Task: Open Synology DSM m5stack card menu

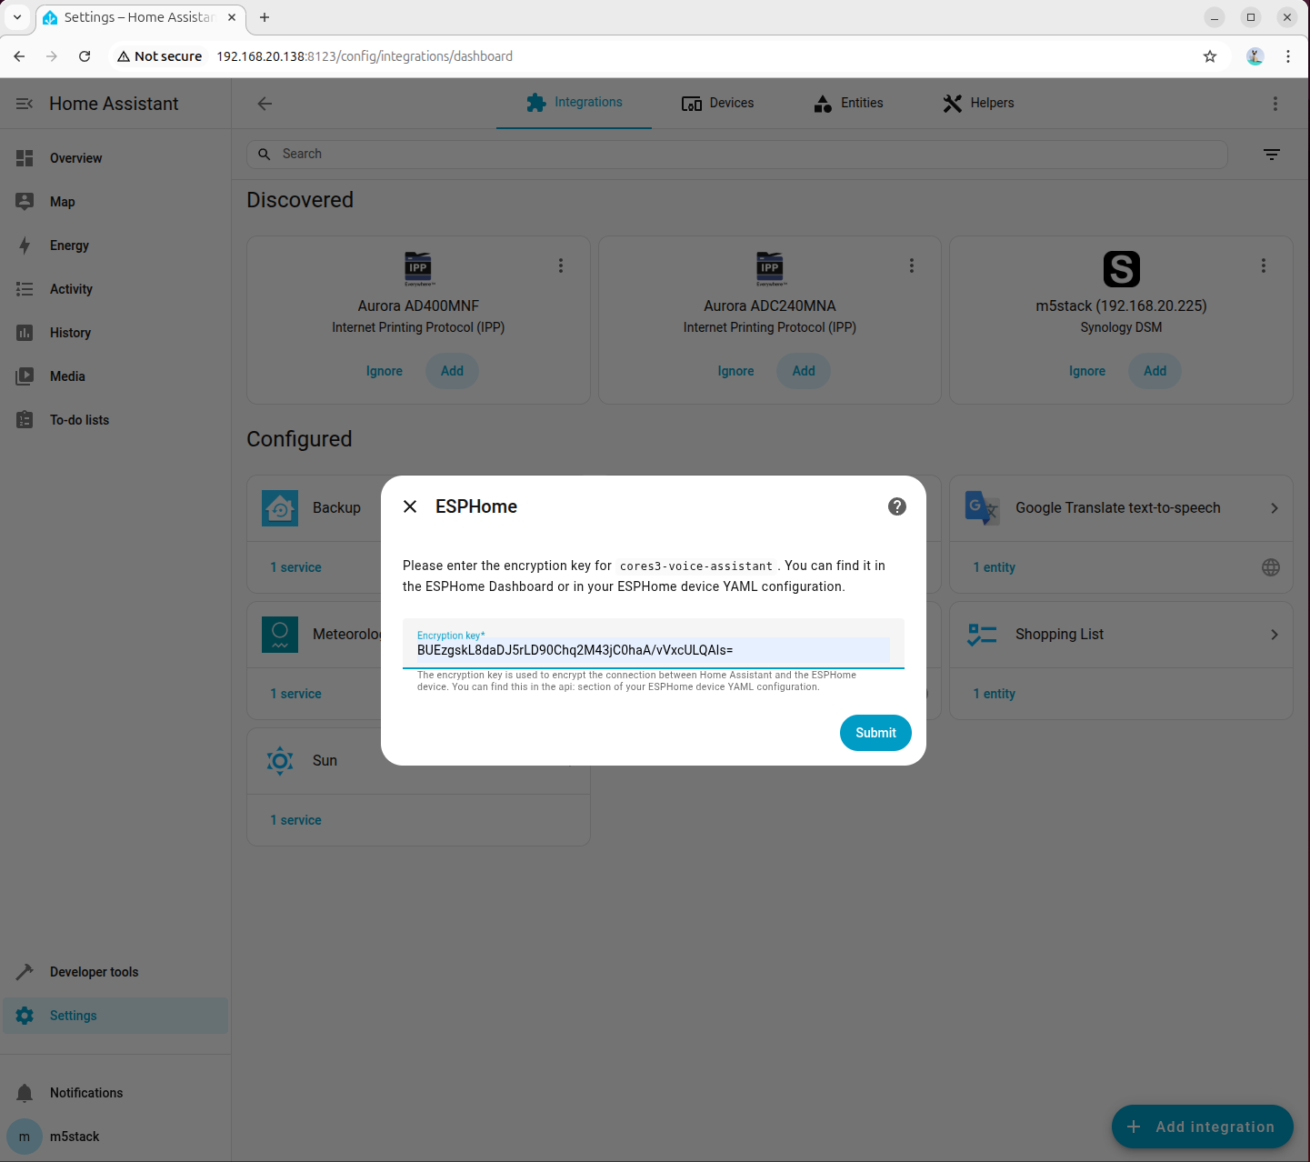Action: tap(1263, 265)
